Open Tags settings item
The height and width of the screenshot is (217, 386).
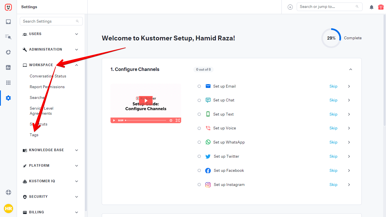tap(34, 135)
